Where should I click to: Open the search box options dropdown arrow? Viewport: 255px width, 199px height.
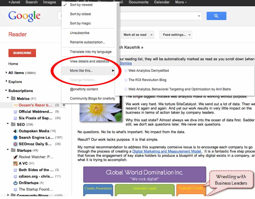pyautogui.click(x=199, y=16)
